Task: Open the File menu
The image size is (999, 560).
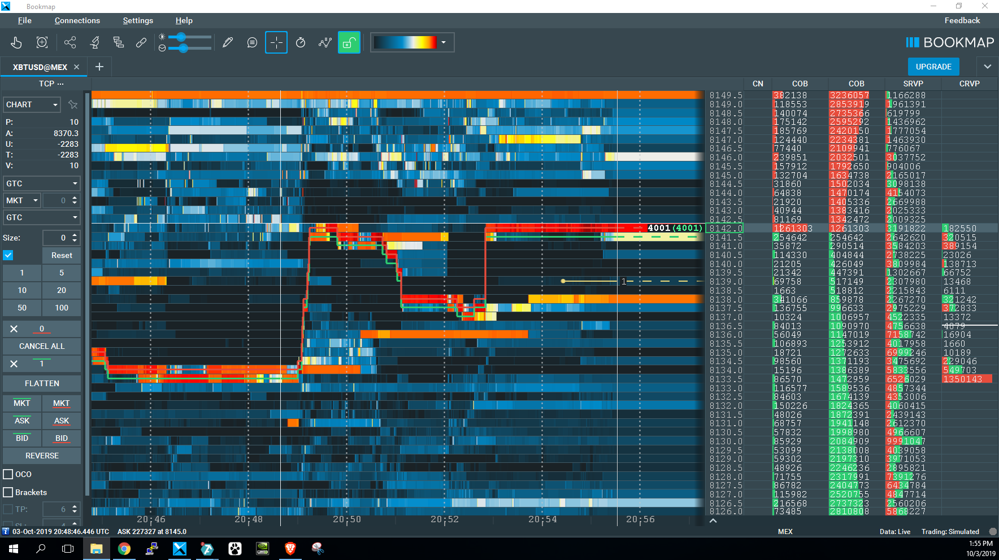Action: [x=24, y=20]
